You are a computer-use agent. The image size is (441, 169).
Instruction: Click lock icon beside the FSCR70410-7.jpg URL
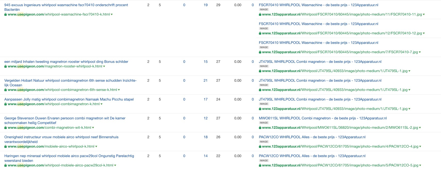(260, 52)
